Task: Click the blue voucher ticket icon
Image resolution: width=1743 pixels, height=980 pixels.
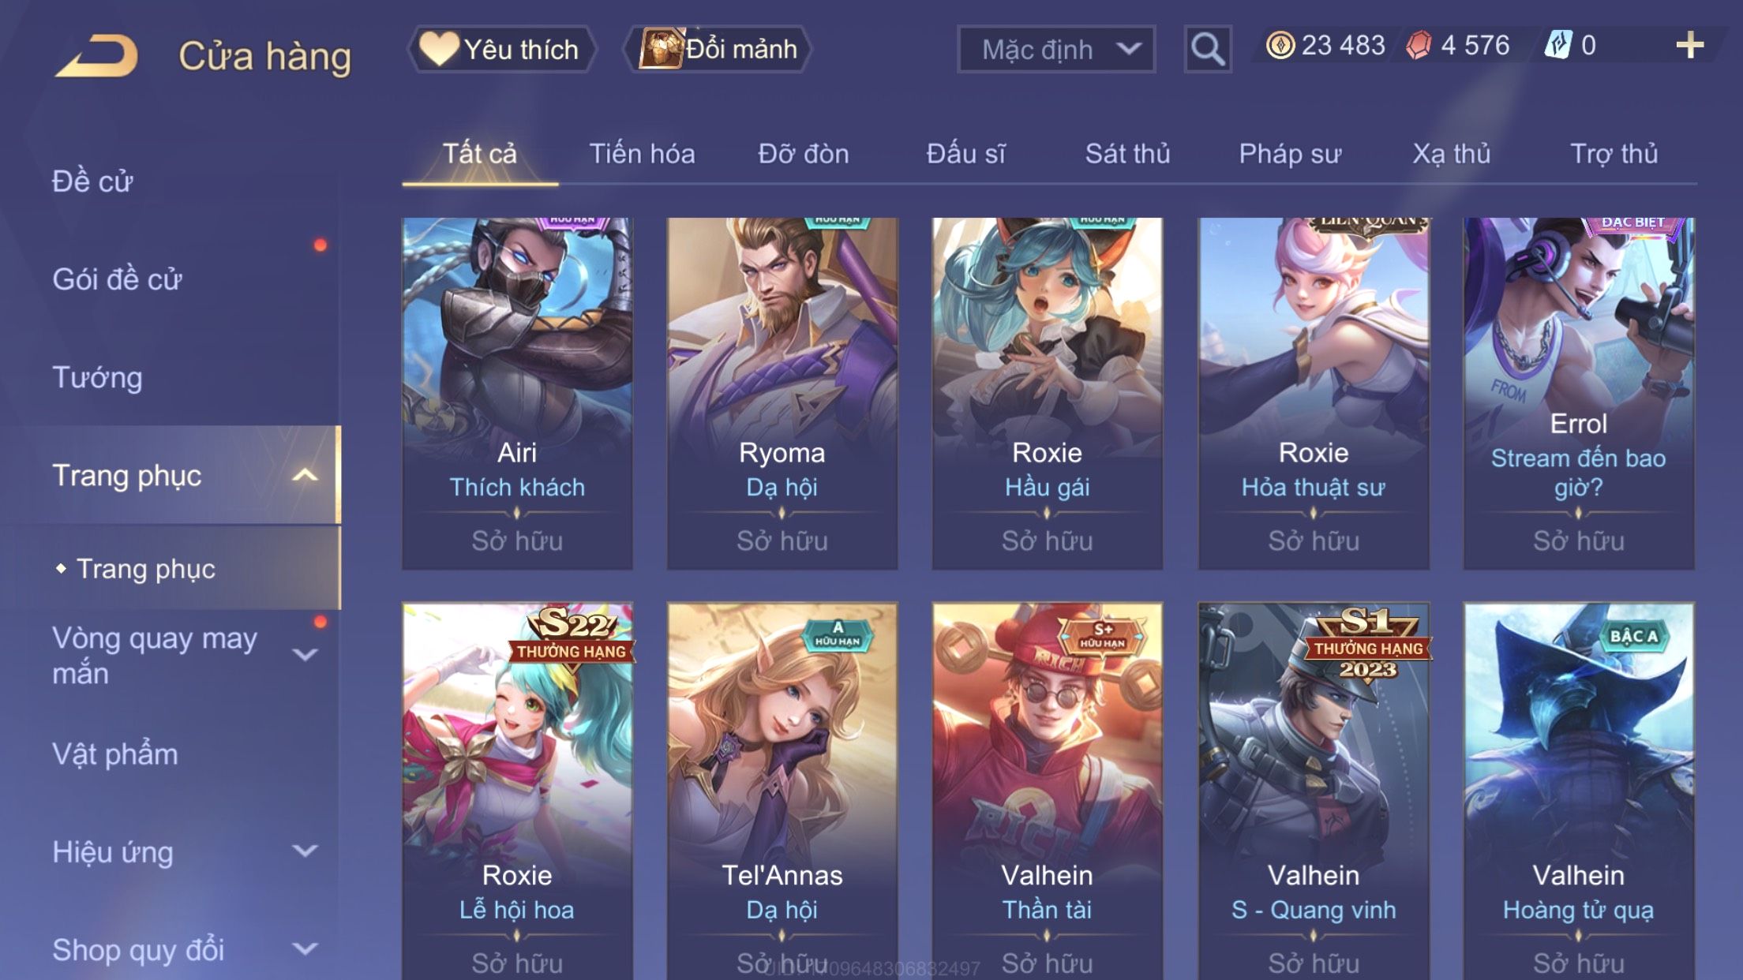Action: [x=1558, y=45]
